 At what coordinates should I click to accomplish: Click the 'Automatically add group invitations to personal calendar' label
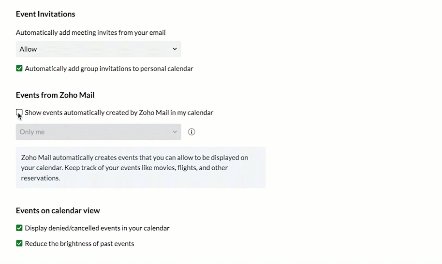click(109, 69)
